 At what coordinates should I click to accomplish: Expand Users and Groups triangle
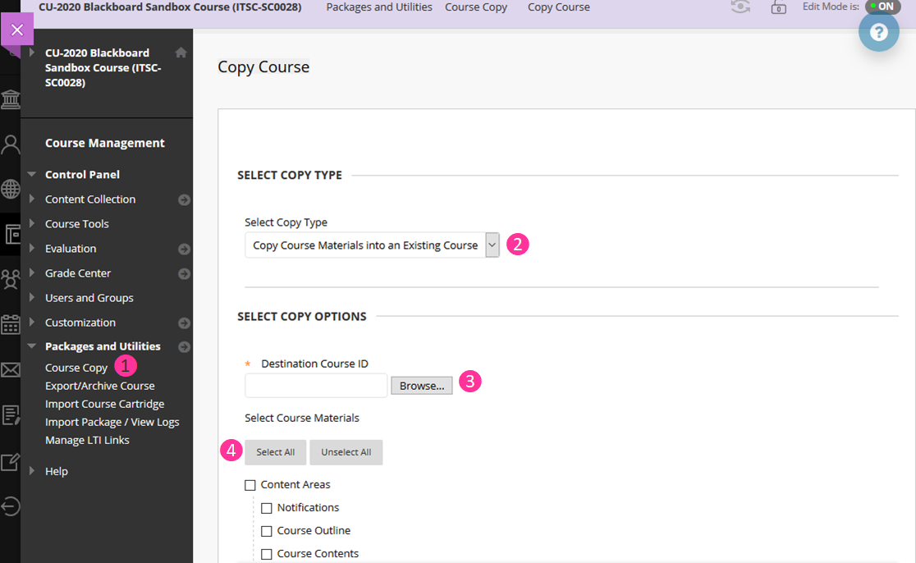pos(32,297)
